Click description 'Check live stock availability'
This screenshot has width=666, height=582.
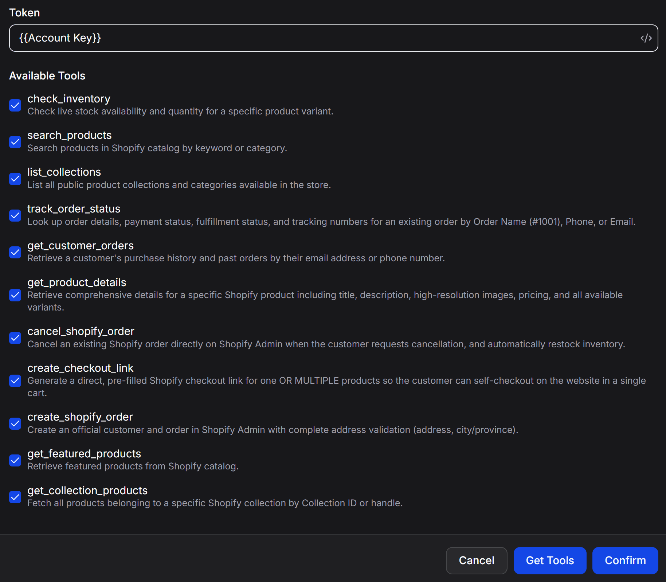click(x=180, y=112)
